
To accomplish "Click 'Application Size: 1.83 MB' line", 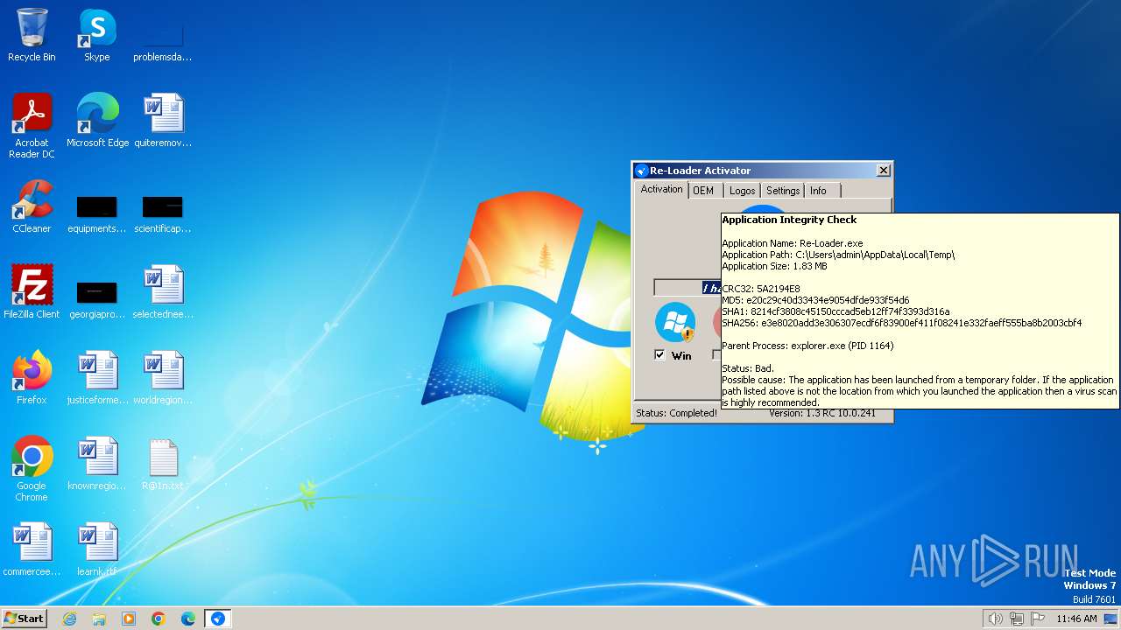I will click(774, 266).
